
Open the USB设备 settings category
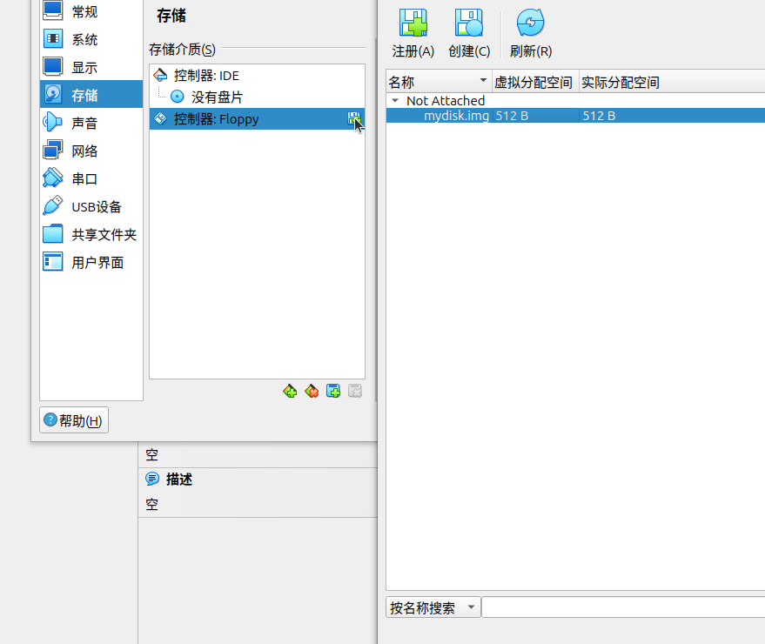click(x=96, y=207)
